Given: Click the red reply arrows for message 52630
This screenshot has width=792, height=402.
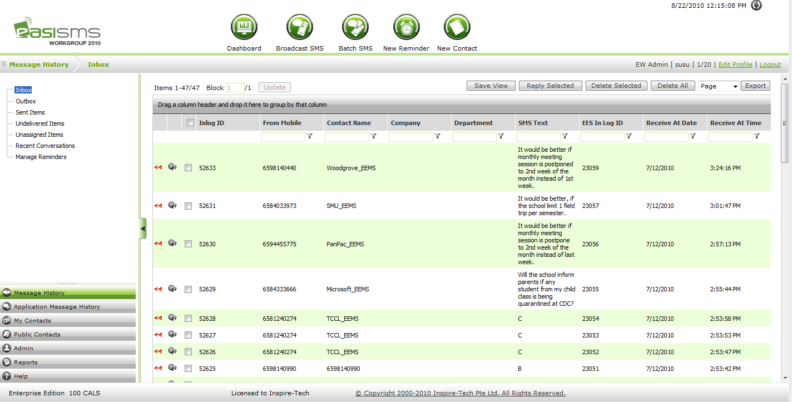Looking at the screenshot, I should [158, 244].
